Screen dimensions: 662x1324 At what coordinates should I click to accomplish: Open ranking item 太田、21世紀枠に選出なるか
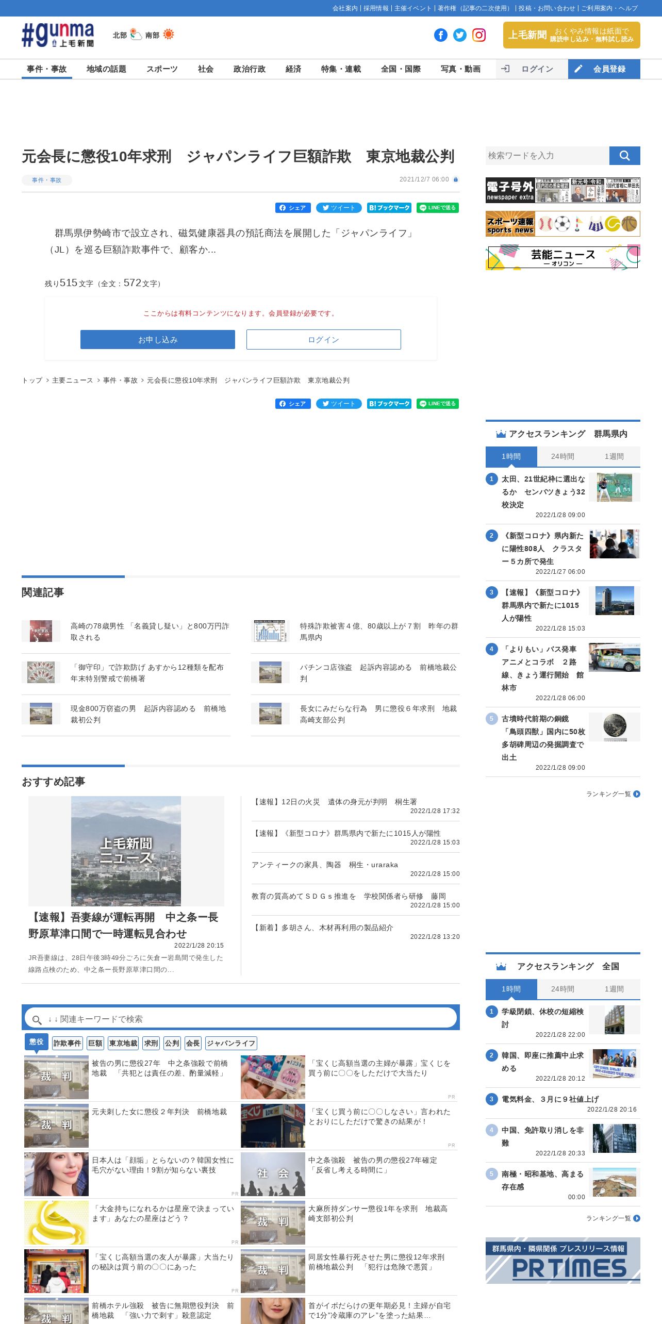[x=543, y=492]
